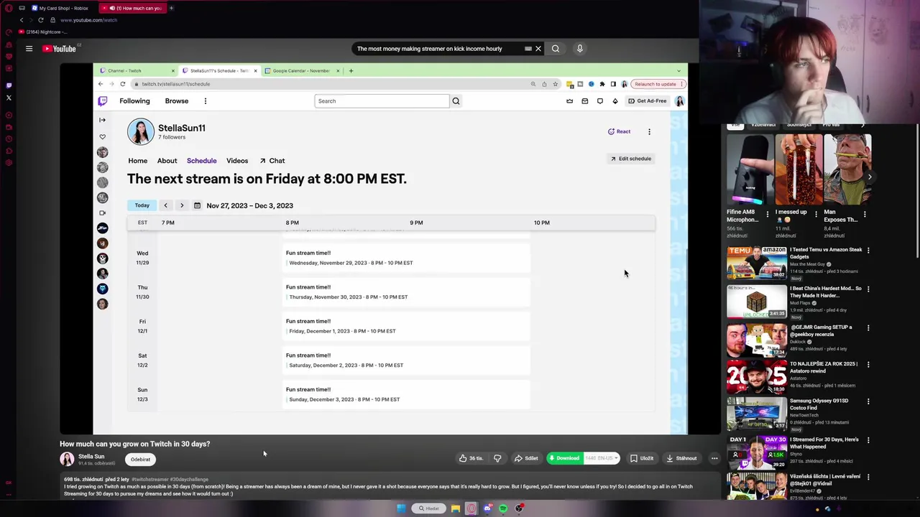
Task: Open Wednesday November 29 Fun stream time
Action: click(406, 258)
